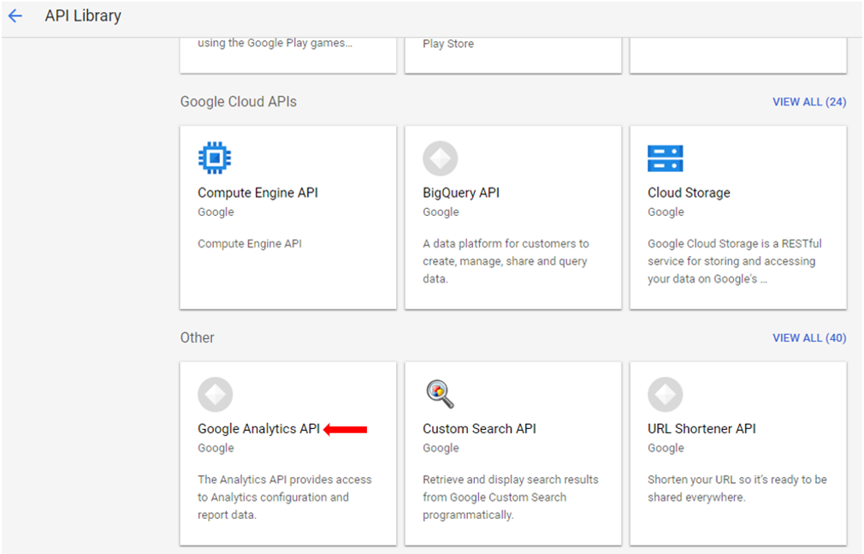Click the API Library page title
Viewport: 864px width, 554px height.
(x=83, y=15)
